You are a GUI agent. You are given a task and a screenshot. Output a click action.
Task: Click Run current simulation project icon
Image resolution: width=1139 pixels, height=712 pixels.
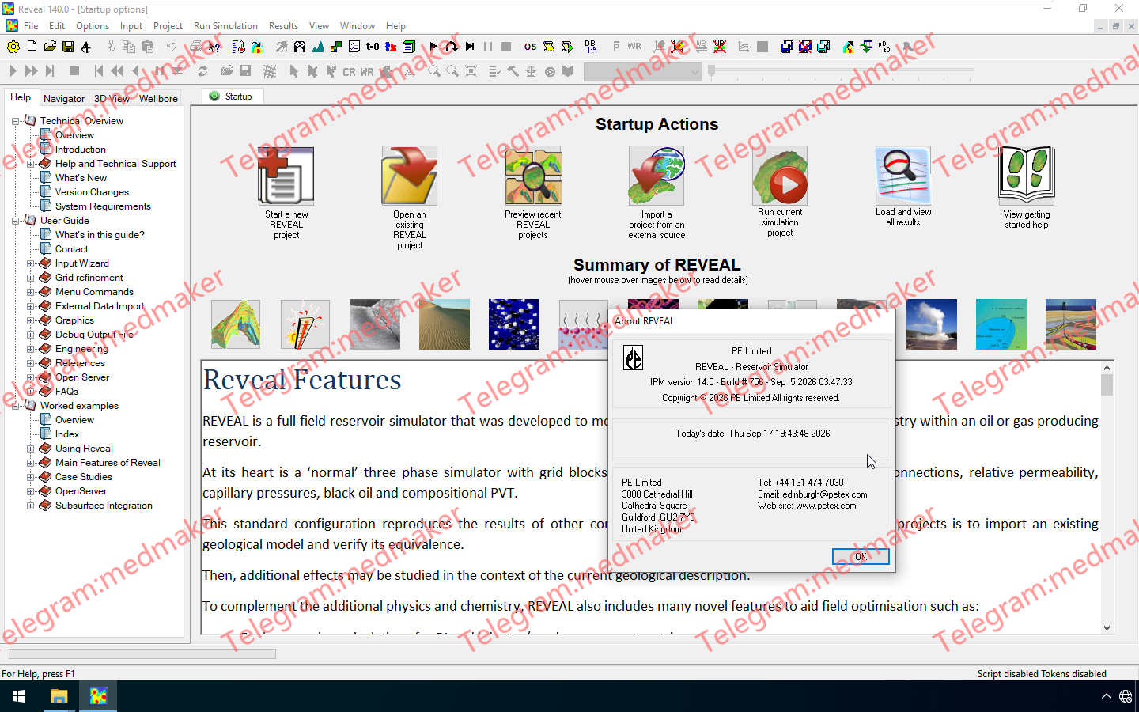point(780,176)
